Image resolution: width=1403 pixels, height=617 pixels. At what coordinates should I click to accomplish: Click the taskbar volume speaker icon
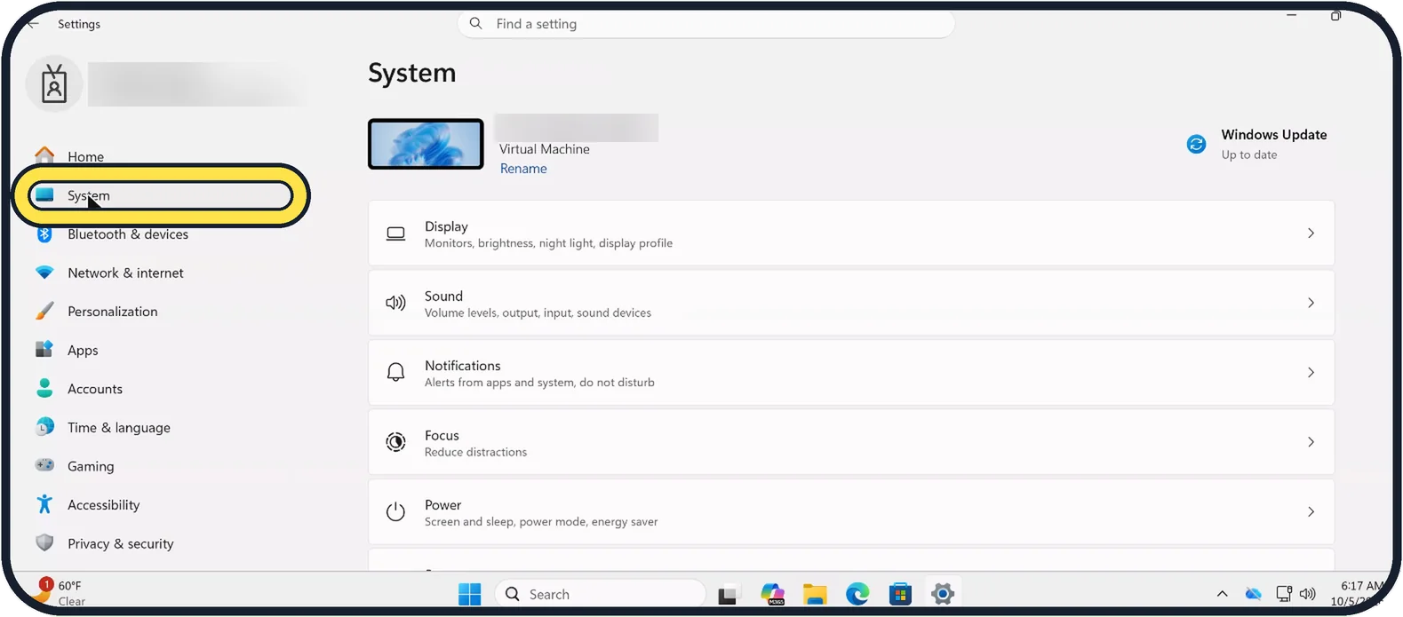(1307, 594)
